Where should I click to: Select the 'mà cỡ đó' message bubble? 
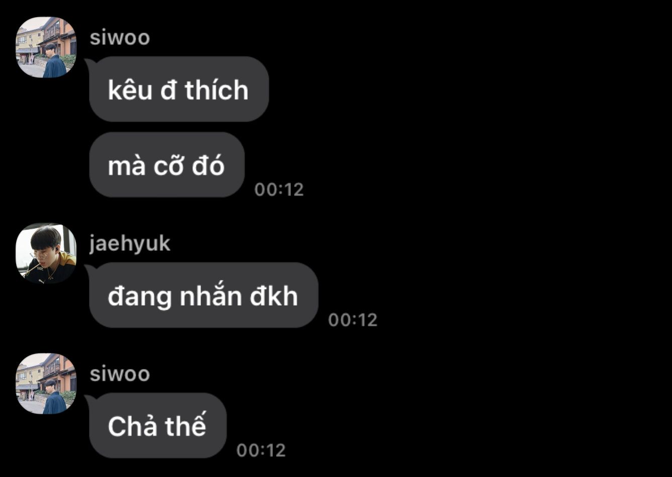click(x=167, y=164)
